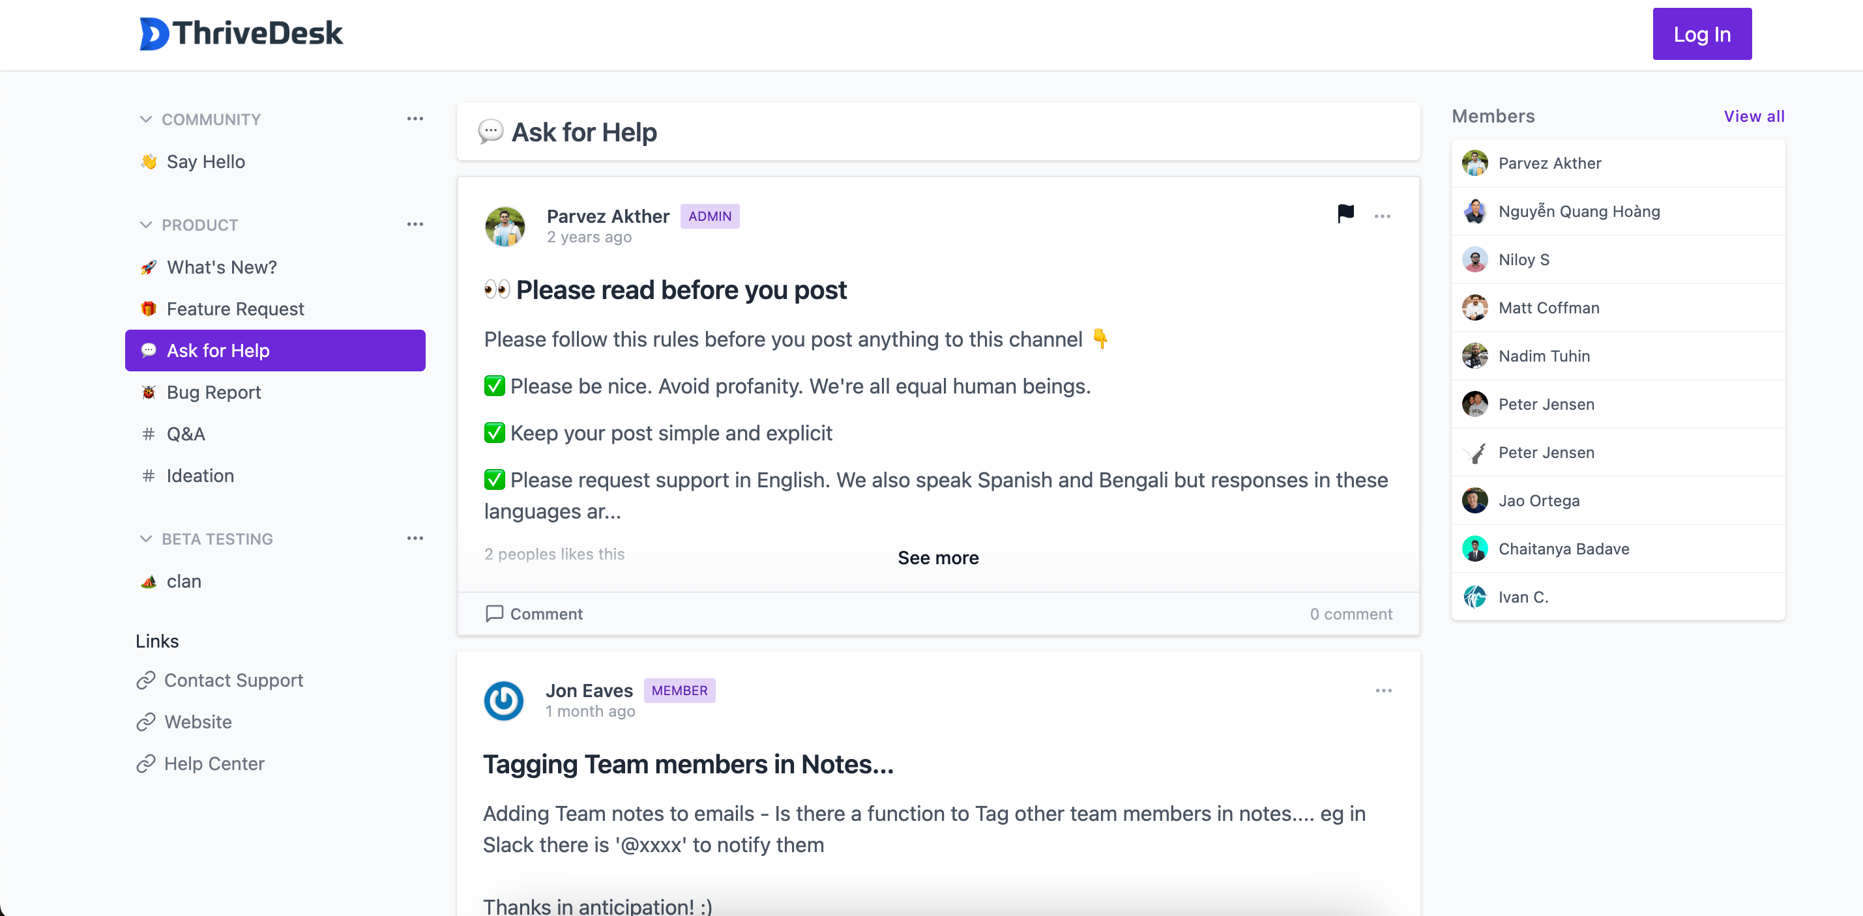The width and height of the screenshot is (1863, 916).
Task: Open the Beta Testing section options dots
Action: 415,538
